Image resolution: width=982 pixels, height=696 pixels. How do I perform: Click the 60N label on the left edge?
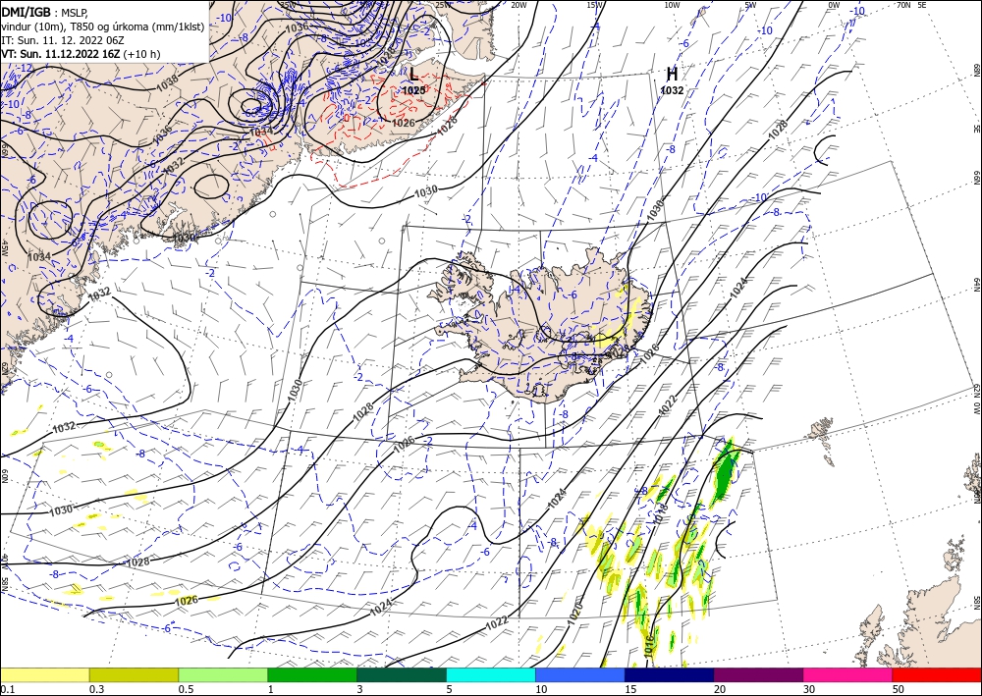click(x=5, y=476)
